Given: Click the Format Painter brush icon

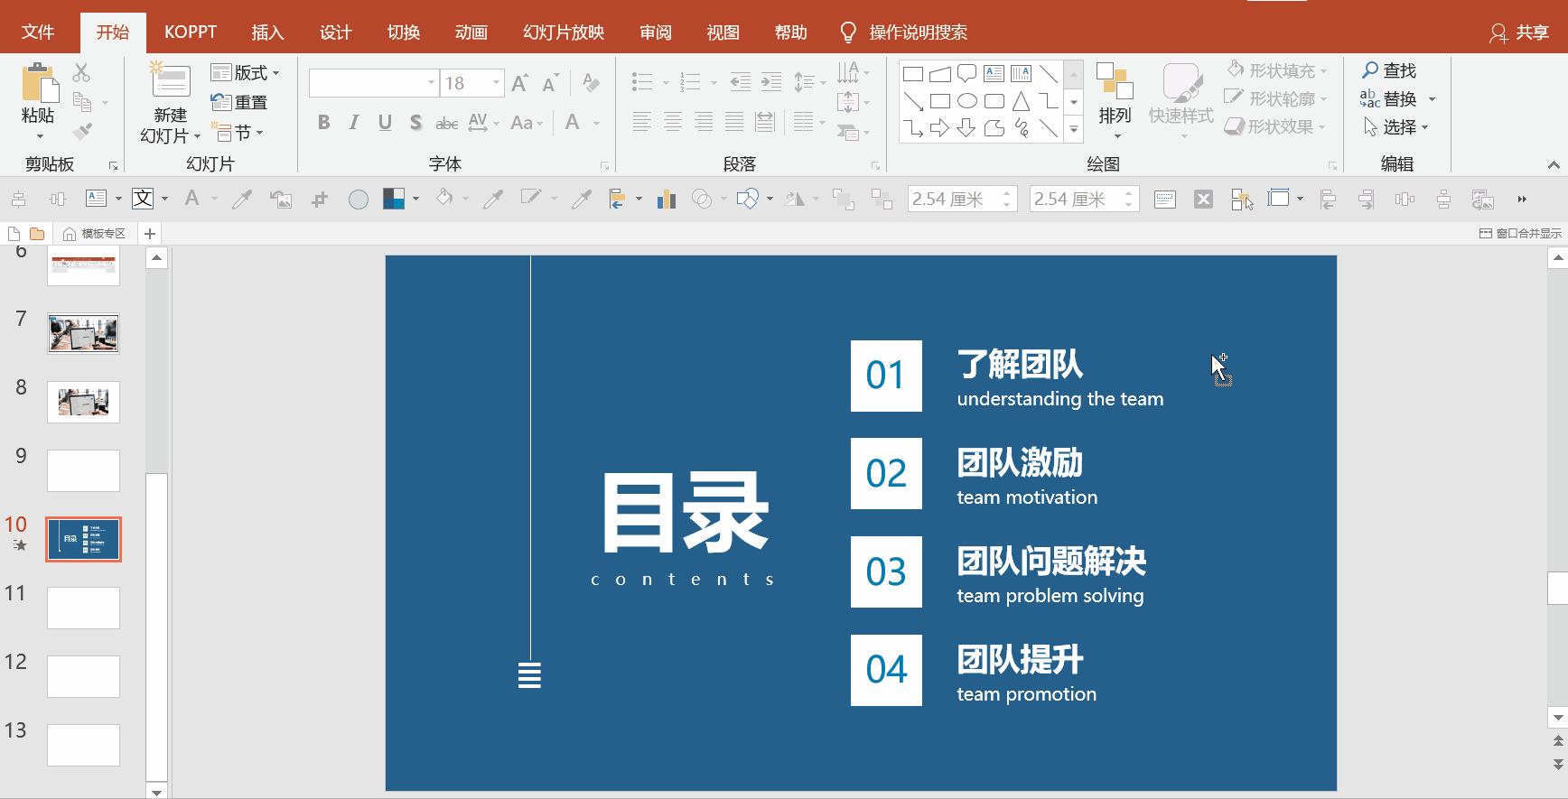Looking at the screenshot, I should (x=82, y=132).
